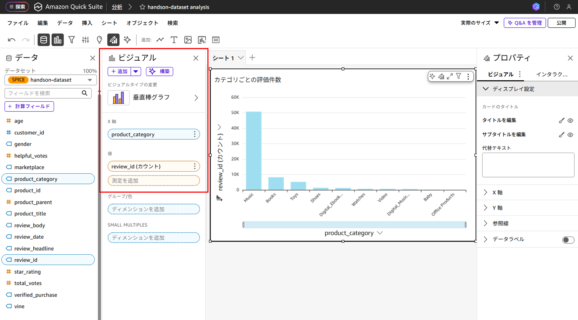Viewport: 578px width, 320px height.
Task: Click the star icon beside the analysis name
Action: pyautogui.click(x=142, y=7)
